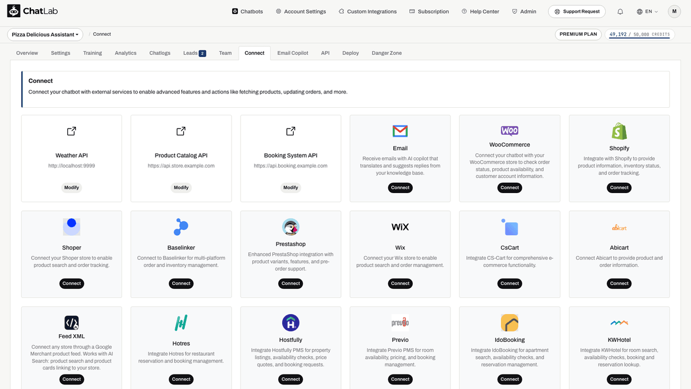Viewport: 691px width, 389px height.
Task: Switch to the Chatlogs tab
Action: [x=160, y=53]
